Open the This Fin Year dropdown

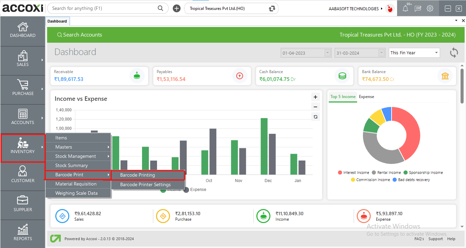(x=414, y=53)
